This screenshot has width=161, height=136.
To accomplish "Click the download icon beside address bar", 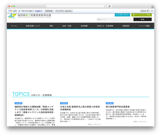I will click(x=109, y=6).
